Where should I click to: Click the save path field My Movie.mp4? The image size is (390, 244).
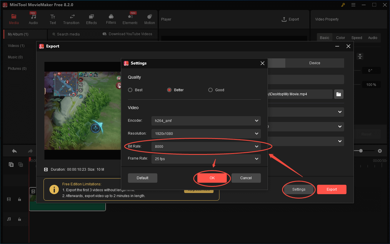300,94
